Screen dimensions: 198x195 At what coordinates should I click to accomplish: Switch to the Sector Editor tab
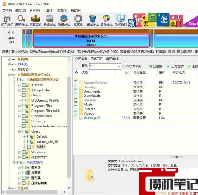(x=112, y=59)
